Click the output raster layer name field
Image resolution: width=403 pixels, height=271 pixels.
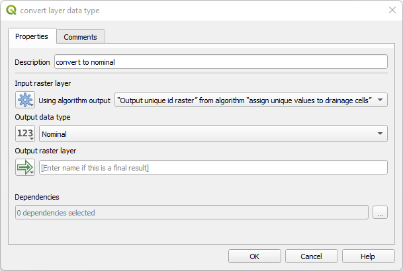tap(213, 168)
